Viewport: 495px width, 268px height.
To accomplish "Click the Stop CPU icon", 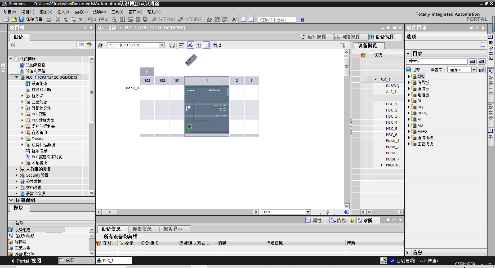I will coord(225,19).
